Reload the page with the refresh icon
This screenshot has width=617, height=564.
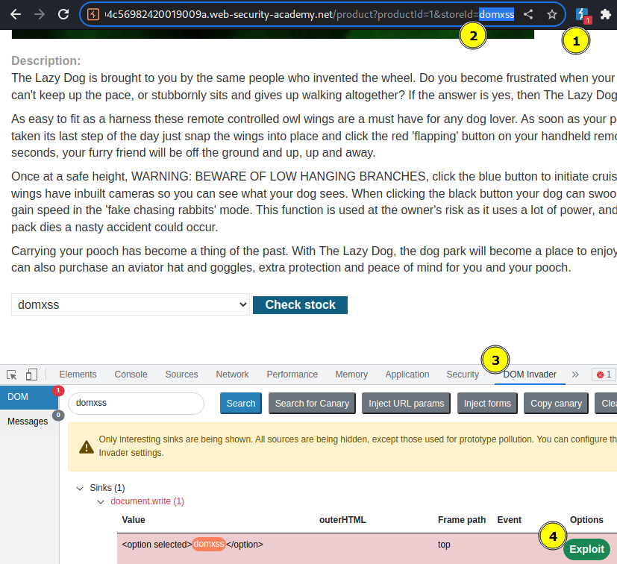63,15
